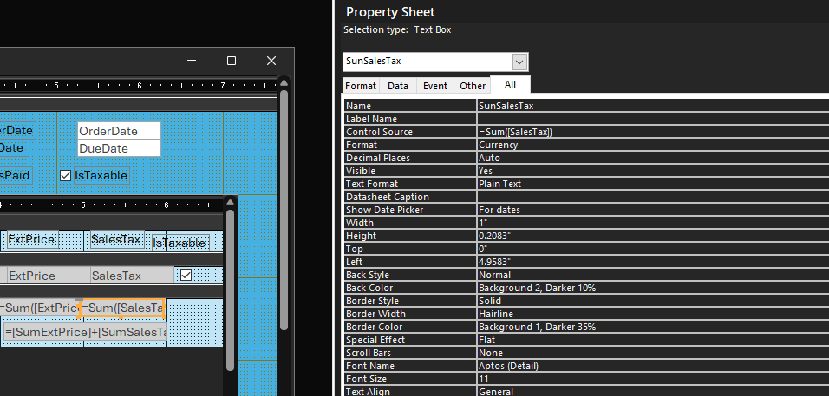
Task: Click the checkbox in the subform detail row
Action: click(x=185, y=276)
